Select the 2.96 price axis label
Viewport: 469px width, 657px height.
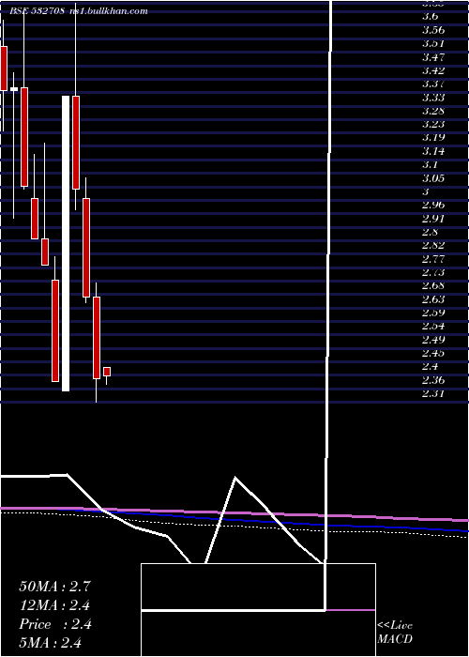click(433, 205)
